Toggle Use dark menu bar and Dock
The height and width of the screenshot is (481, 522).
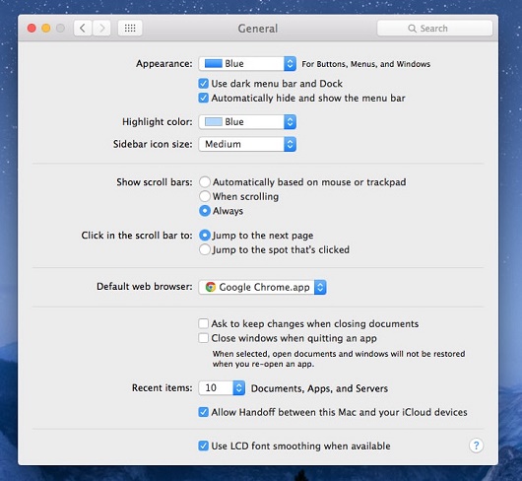pyautogui.click(x=204, y=83)
